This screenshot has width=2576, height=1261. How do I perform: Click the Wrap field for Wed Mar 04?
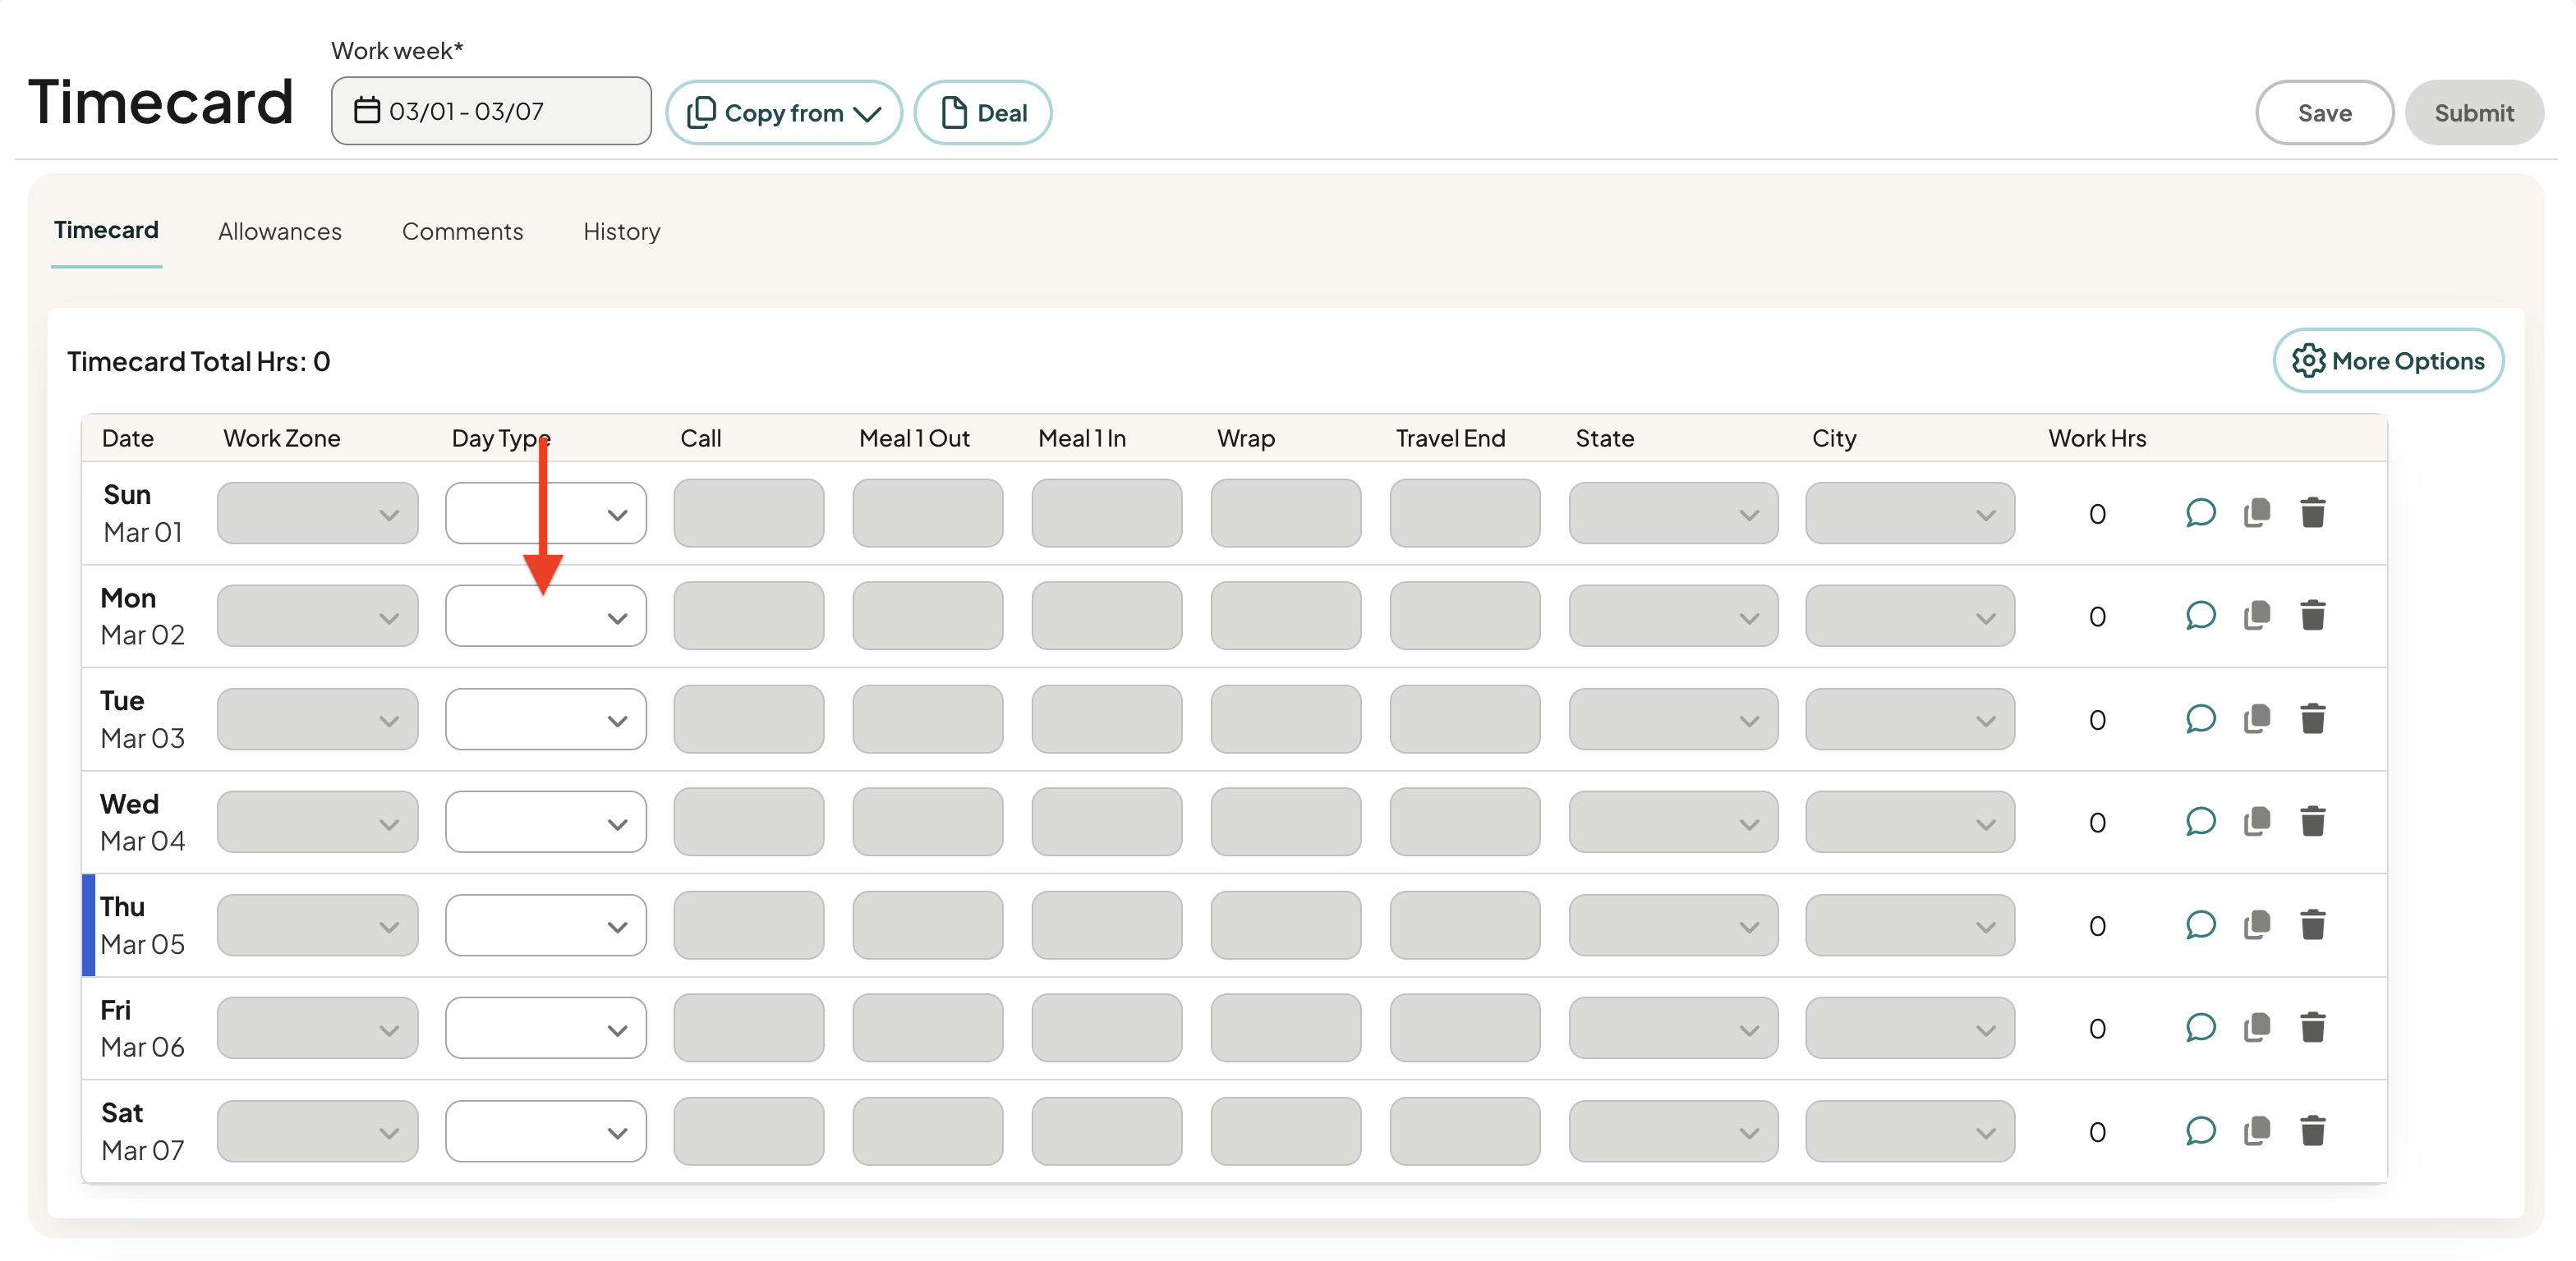click(1286, 823)
